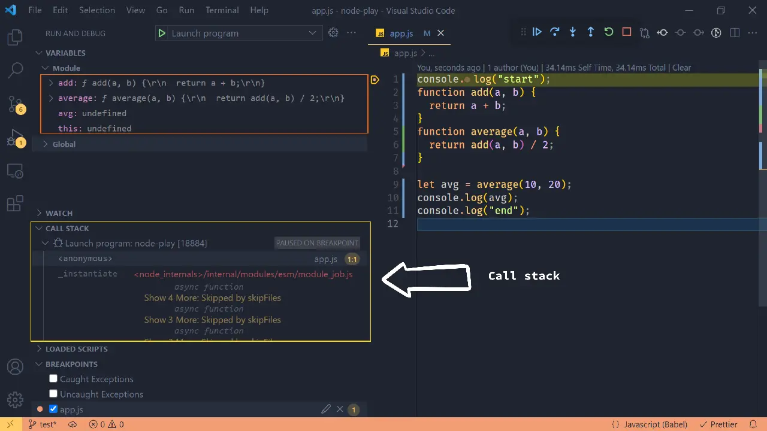Open Source Control view with 6 changes

click(x=15, y=104)
